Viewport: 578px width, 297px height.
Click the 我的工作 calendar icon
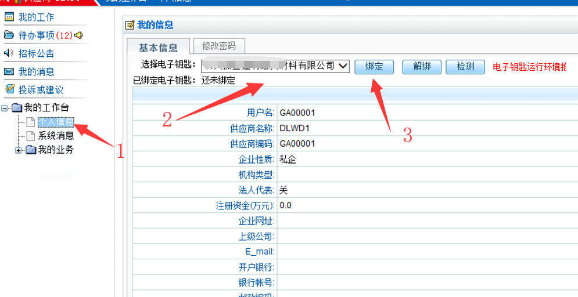pyautogui.click(x=9, y=17)
